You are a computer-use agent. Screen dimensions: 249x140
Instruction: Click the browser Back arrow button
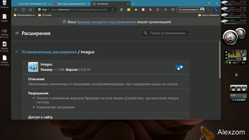click(16, 10)
